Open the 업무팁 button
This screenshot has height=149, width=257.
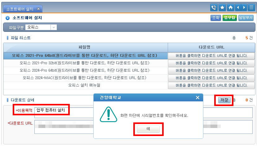[x=230, y=18]
